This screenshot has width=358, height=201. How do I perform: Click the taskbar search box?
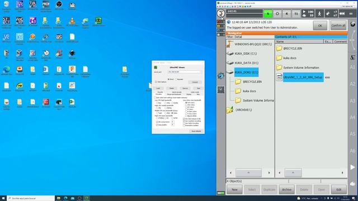pos(31,198)
